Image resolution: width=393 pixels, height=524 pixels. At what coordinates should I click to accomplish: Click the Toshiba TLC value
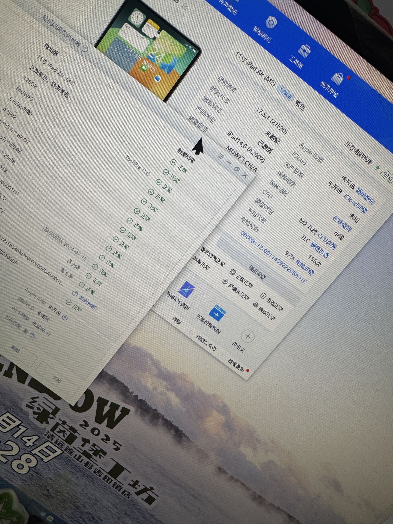(x=137, y=166)
